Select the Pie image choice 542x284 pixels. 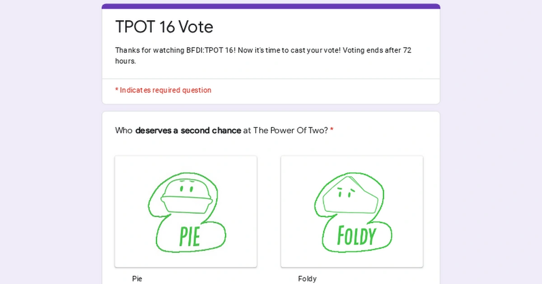tap(186, 211)
